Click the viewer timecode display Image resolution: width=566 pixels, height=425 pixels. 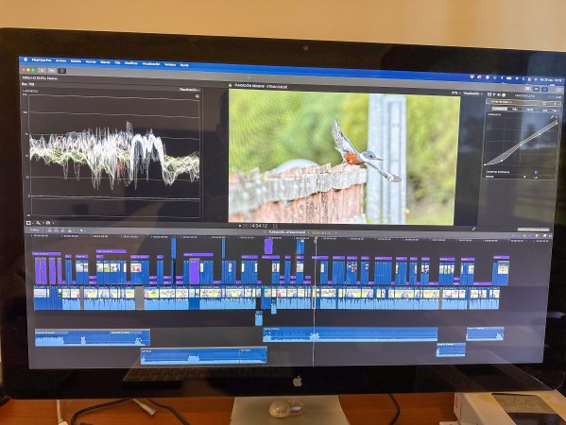click(x=255, y=226)
